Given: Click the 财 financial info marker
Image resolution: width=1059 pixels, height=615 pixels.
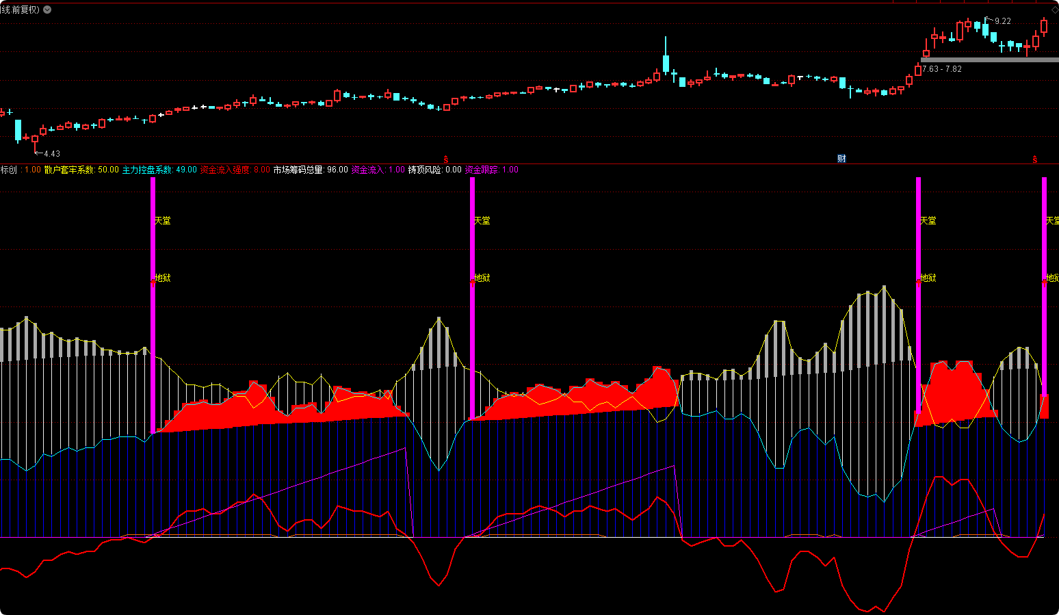Looking at the screenshot, I should pos(841,159).
